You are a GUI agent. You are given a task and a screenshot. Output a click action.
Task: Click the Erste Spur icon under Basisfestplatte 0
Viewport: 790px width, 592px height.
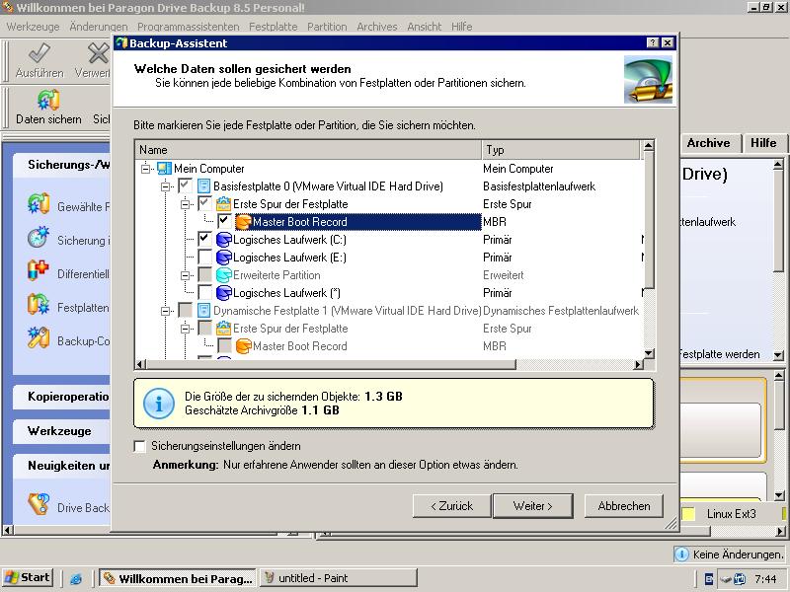point(223,204)
